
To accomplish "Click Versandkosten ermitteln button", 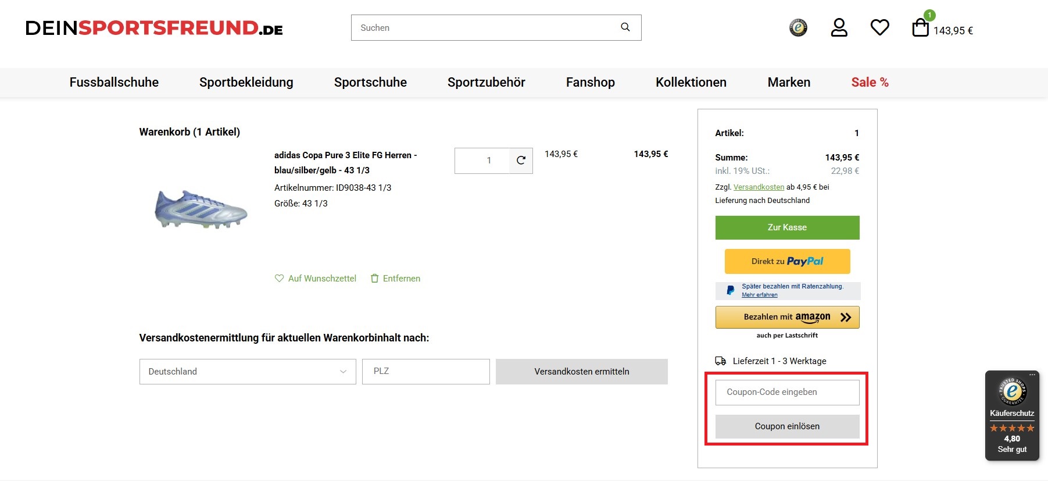I will [x=582, y=372].
